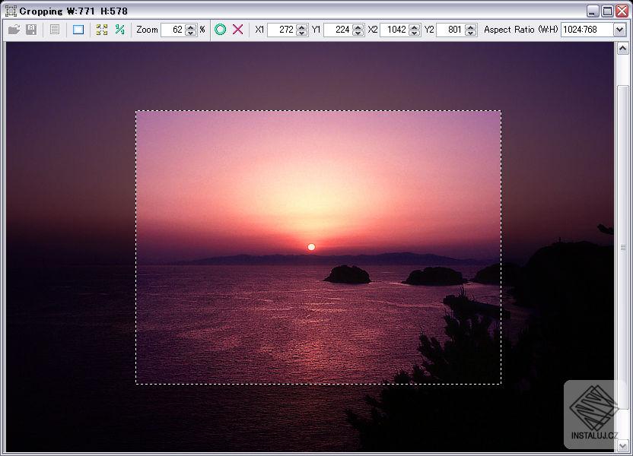This screenshot has height=456, width=633.
Task: Increase X1 value with up arrow
Action: click(x=301, y=27)
